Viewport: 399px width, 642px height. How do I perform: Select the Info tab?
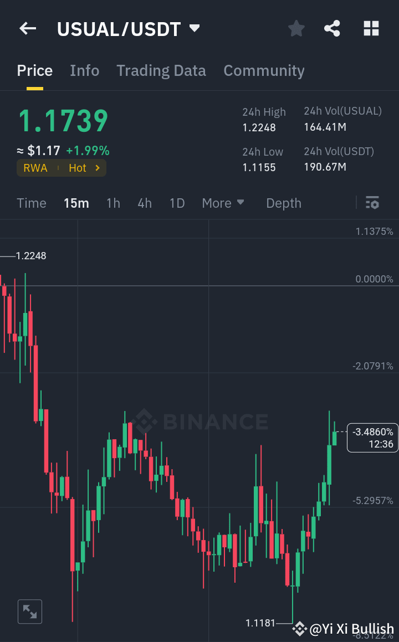(84, 70)
